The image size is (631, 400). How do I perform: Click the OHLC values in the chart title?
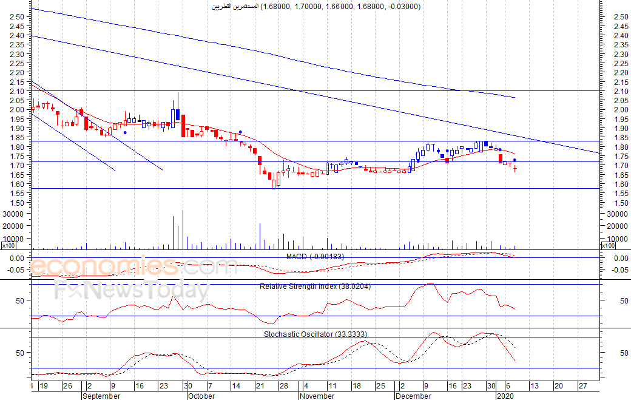pos(341,7)
